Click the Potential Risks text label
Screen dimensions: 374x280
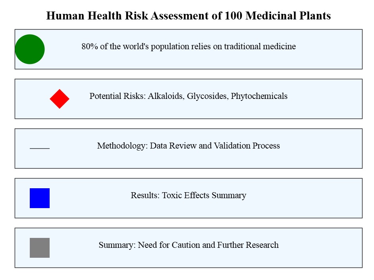tap(189, 96)
